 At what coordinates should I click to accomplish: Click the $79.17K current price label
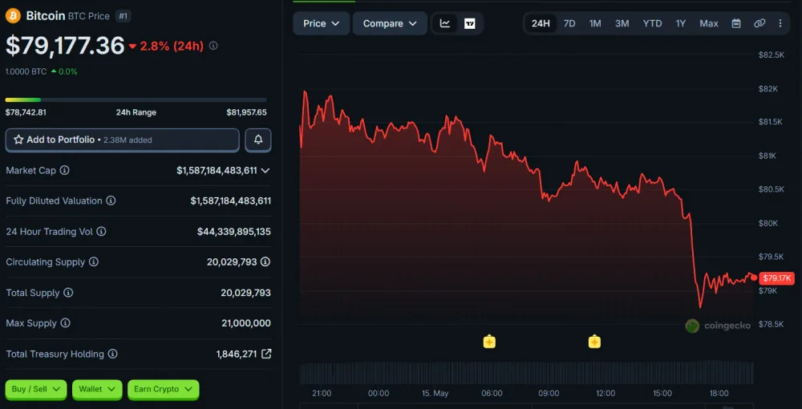pyautogui.click(x=776, y=278)
